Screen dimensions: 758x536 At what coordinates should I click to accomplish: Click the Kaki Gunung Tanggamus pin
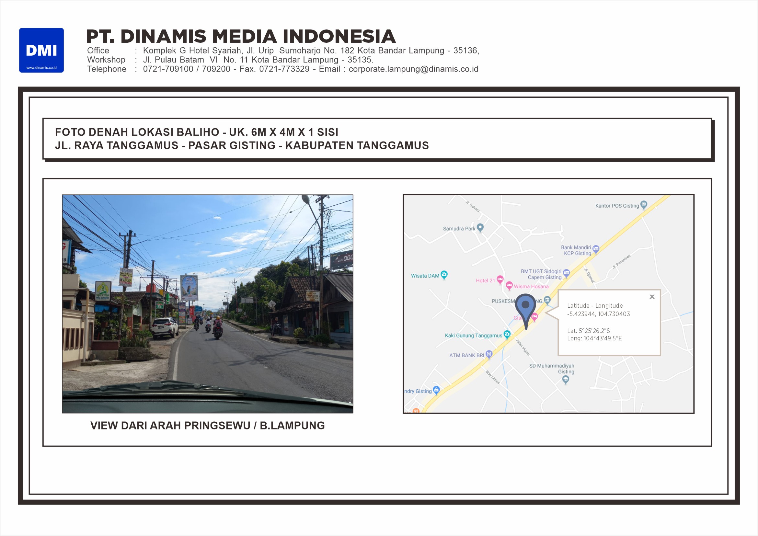coord(507,335)
